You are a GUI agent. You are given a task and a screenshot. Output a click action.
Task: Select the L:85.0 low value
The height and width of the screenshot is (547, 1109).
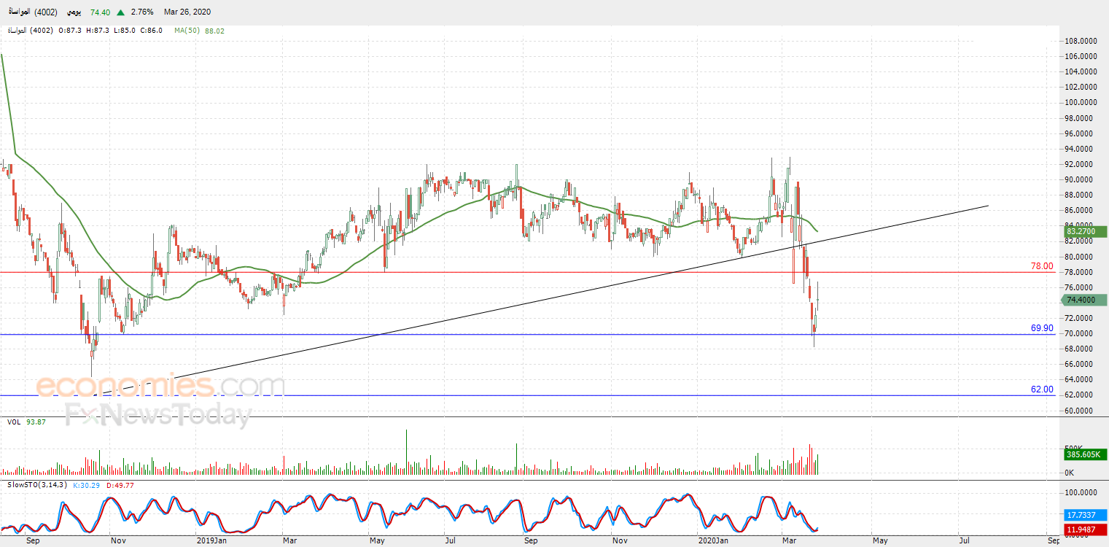(125, 31)
